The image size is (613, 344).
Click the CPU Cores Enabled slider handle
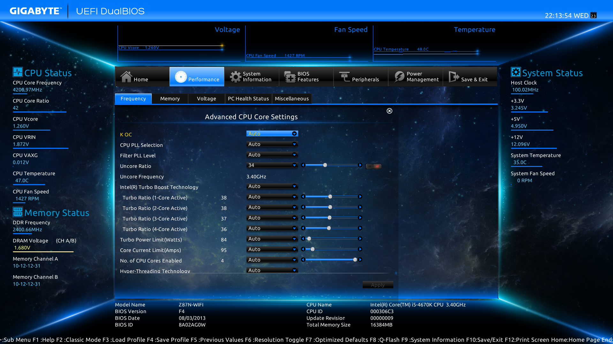tap(355, 260)
